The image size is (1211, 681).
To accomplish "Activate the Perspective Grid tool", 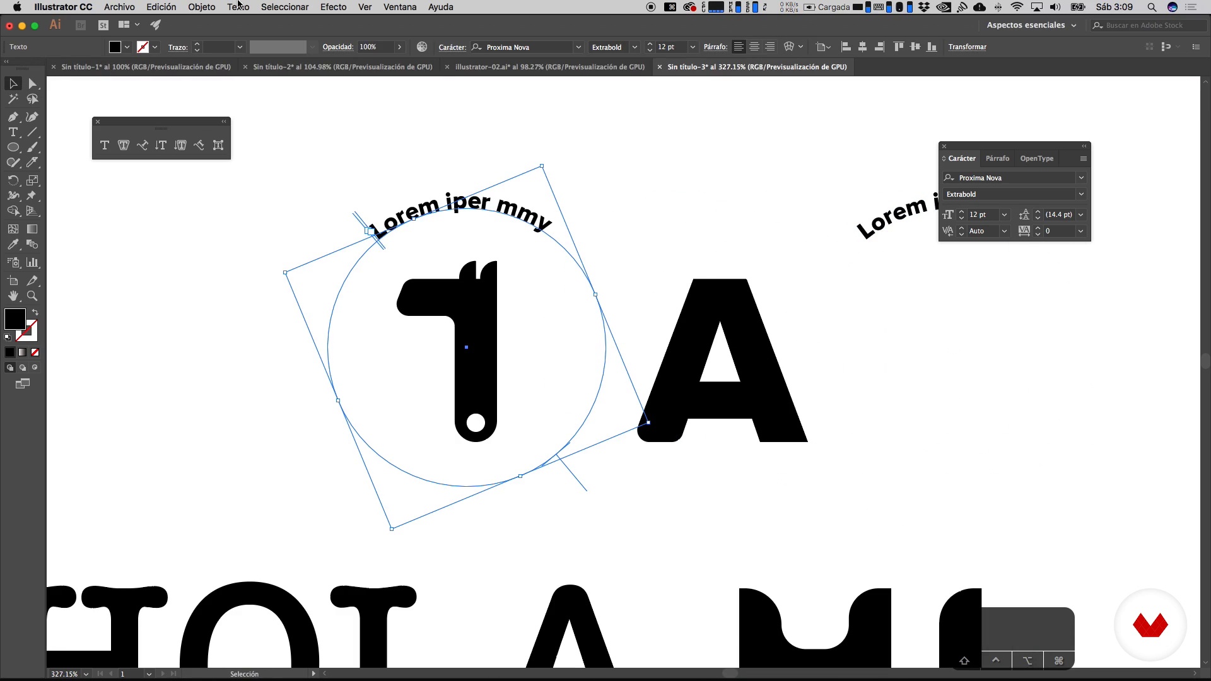I will tap(33, 211).
